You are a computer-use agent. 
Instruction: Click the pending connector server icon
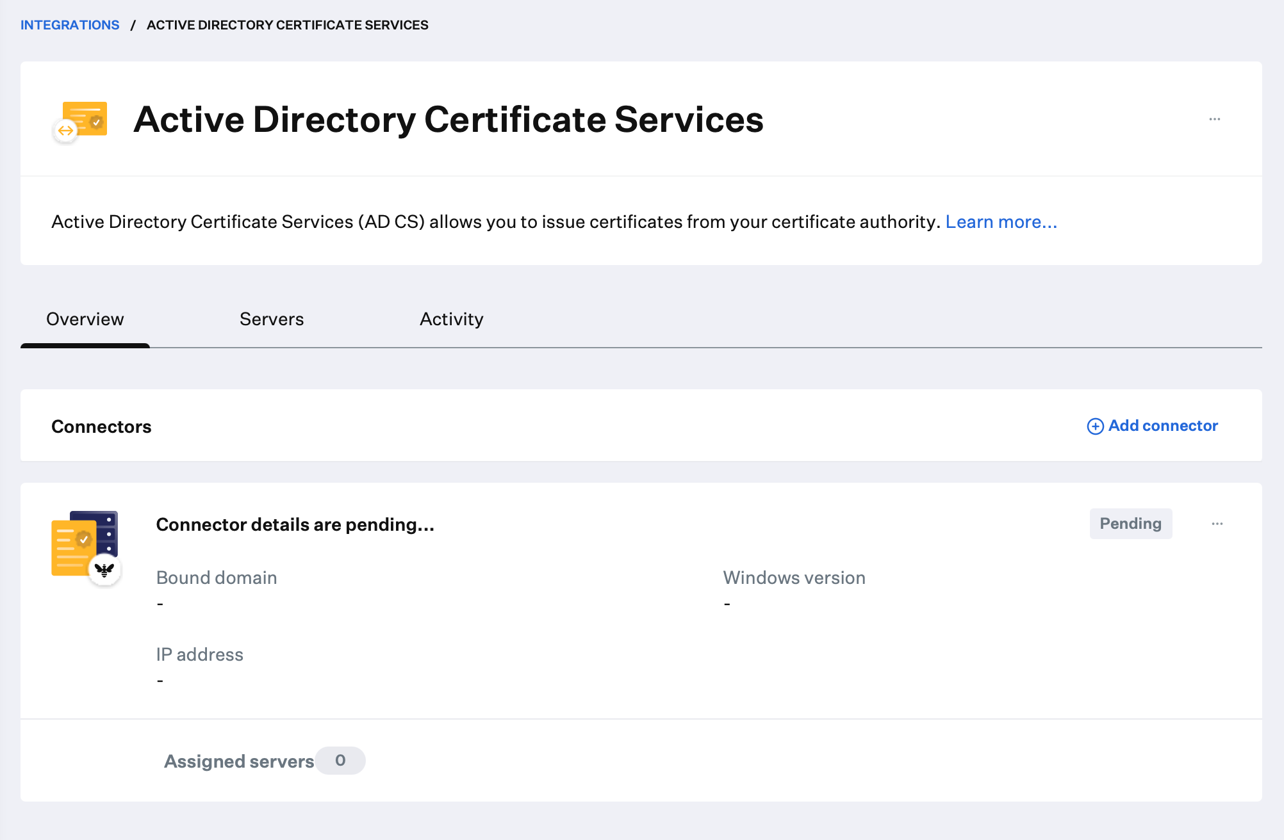(x=86, y=547)
